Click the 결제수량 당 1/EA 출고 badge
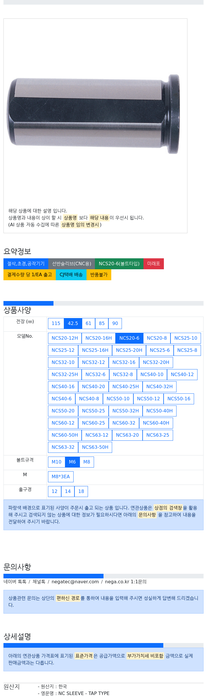 point(30,275)
